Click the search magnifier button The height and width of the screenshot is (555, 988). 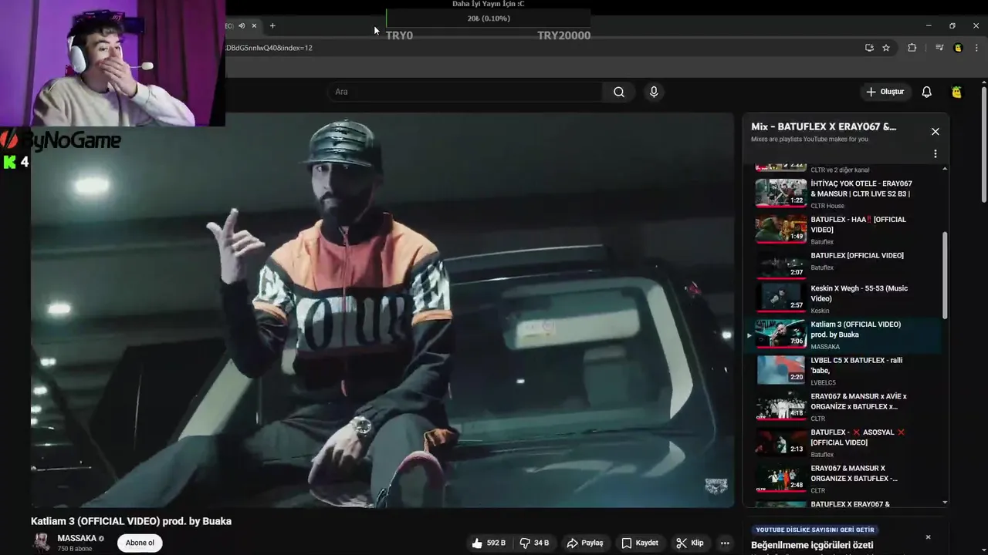tap(618, 92)
